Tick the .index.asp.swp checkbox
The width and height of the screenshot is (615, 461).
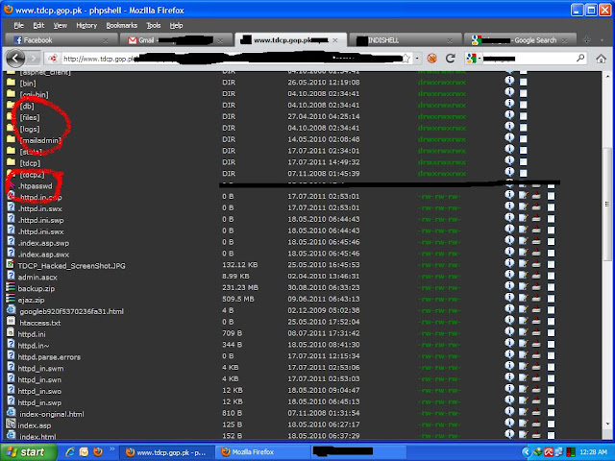(x=551, y=241)
